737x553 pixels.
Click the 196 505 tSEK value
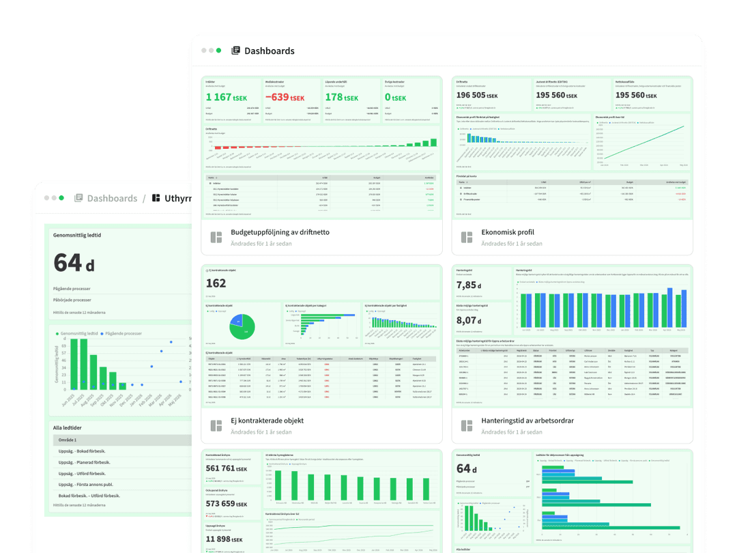tap(476, 95)
